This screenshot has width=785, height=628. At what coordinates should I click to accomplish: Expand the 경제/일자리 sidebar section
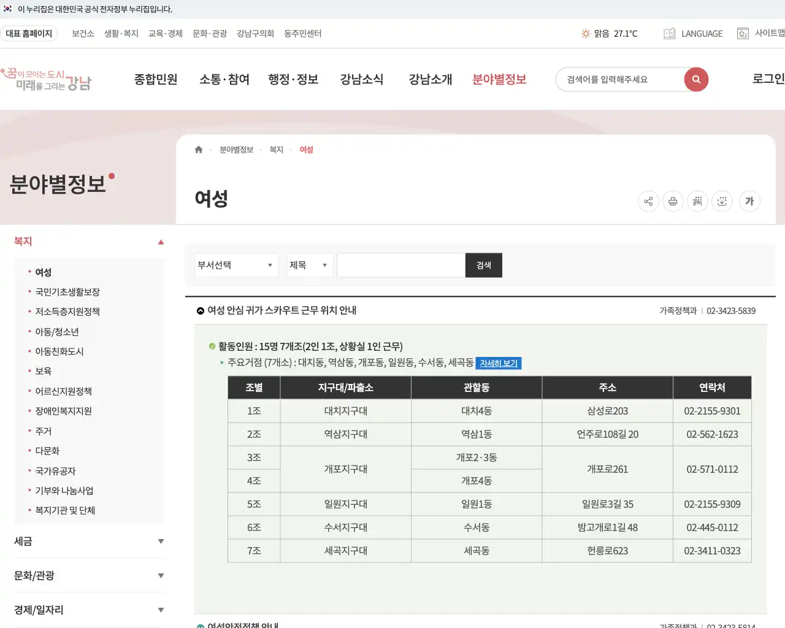pyautogui.click(x=161, y=610)
